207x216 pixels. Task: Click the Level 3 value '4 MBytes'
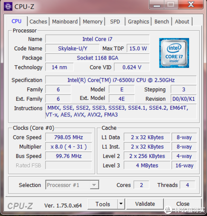(x=147, y=165)
